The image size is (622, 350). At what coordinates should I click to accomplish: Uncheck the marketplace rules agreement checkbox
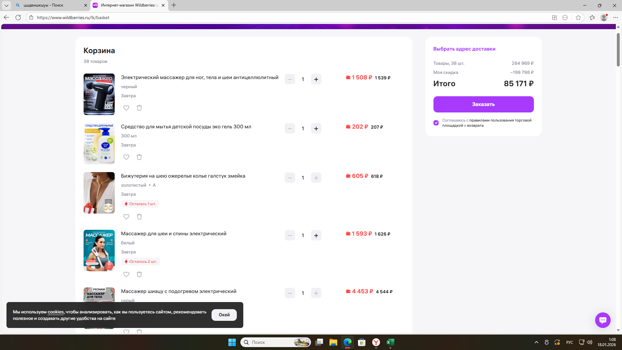436,123
